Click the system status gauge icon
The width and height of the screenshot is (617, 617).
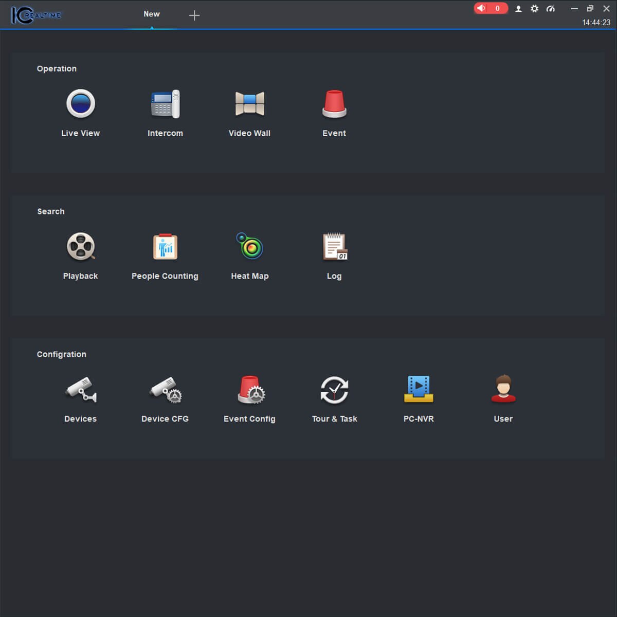coord(551,9)
